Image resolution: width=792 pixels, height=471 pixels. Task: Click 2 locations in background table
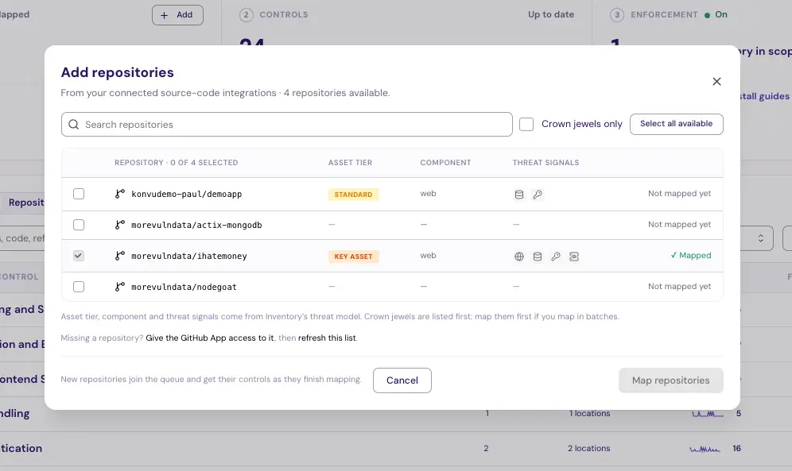point(589,448)
